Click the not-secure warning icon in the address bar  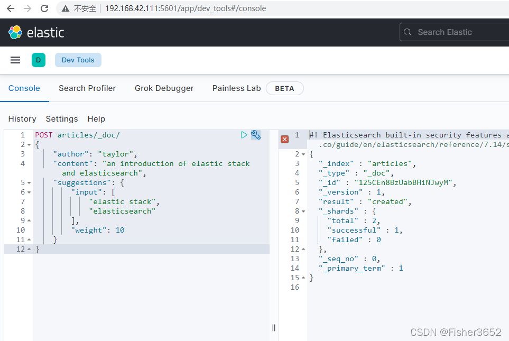point(66,9)
